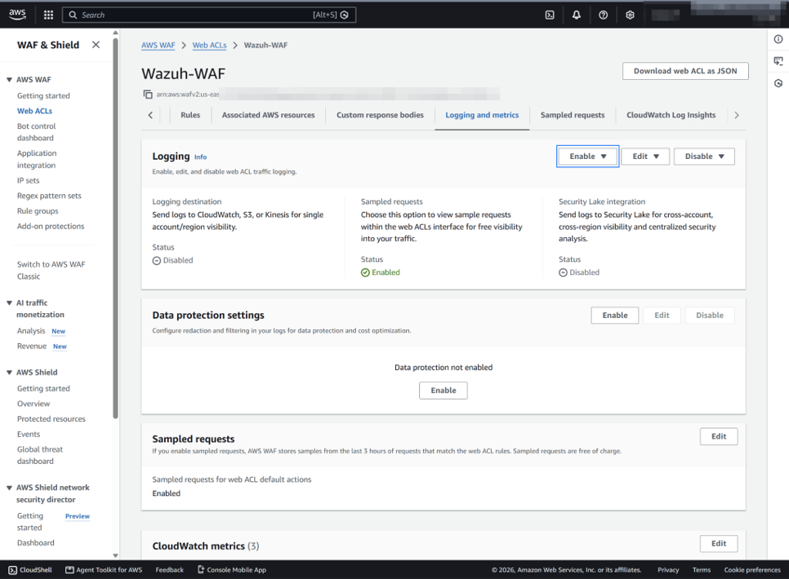Open Feedback in the footer
Screen dimensions: 789x579
[170, 570]
